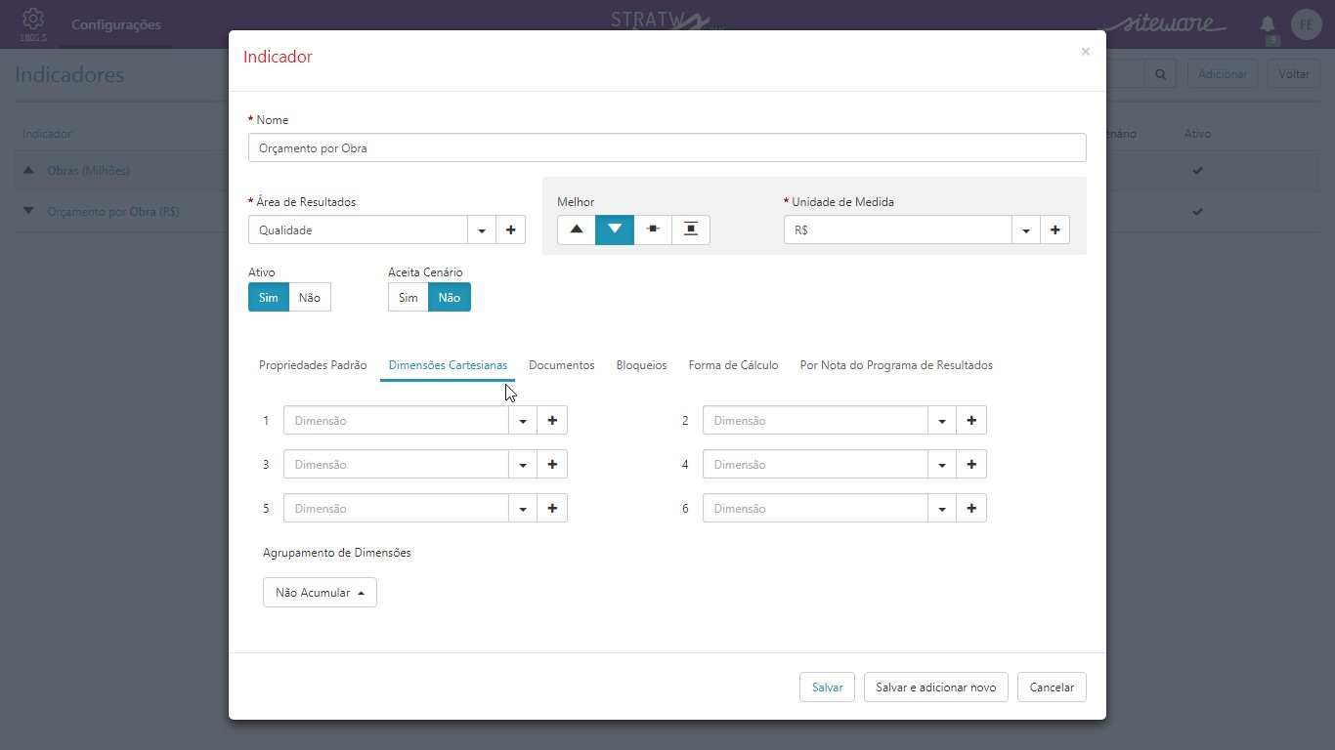
Task: Open Por Nota do Programa de Resultados tab
Action: (x=896, y=365)
